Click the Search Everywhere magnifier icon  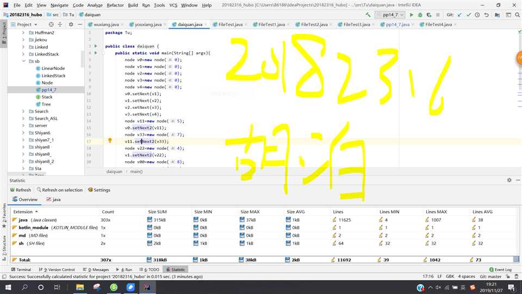(x=517, y=15)
